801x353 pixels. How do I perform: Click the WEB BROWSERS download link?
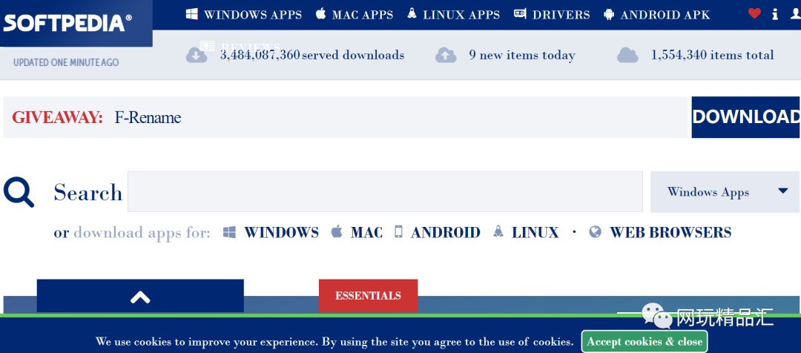[x=670, y=232]
